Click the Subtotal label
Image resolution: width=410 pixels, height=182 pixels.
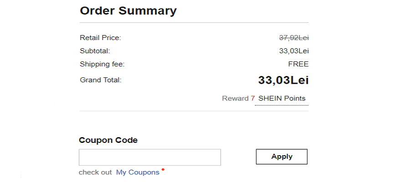pyautogui.click(x=95, y=51)
